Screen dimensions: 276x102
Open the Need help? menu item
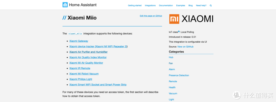tap(201, 6)
